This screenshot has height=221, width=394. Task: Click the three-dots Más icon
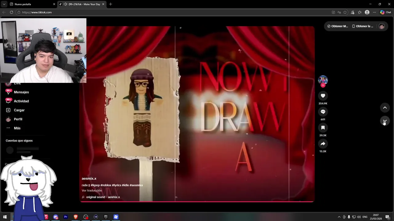(x=8, y=128)
